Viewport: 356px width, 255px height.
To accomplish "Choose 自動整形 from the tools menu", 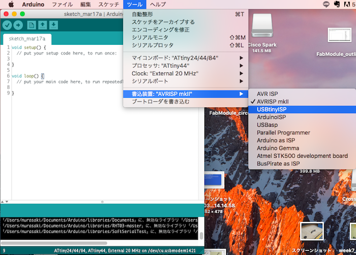I will tap(186, 14).
